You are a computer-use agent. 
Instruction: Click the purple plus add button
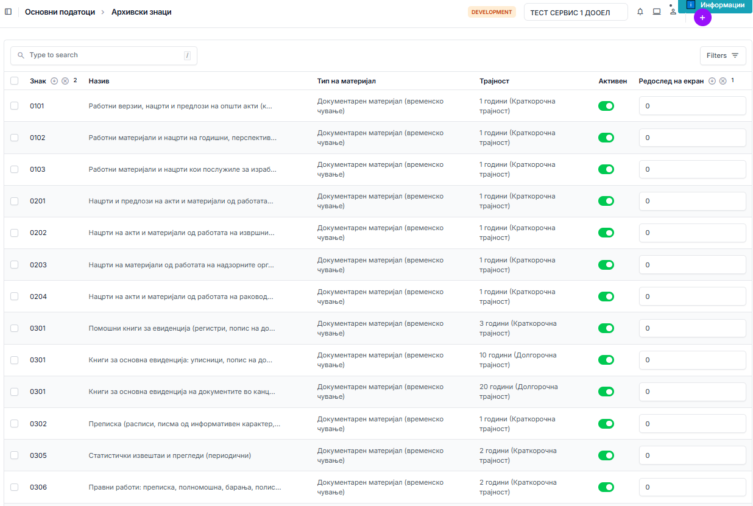coord(702,18)
